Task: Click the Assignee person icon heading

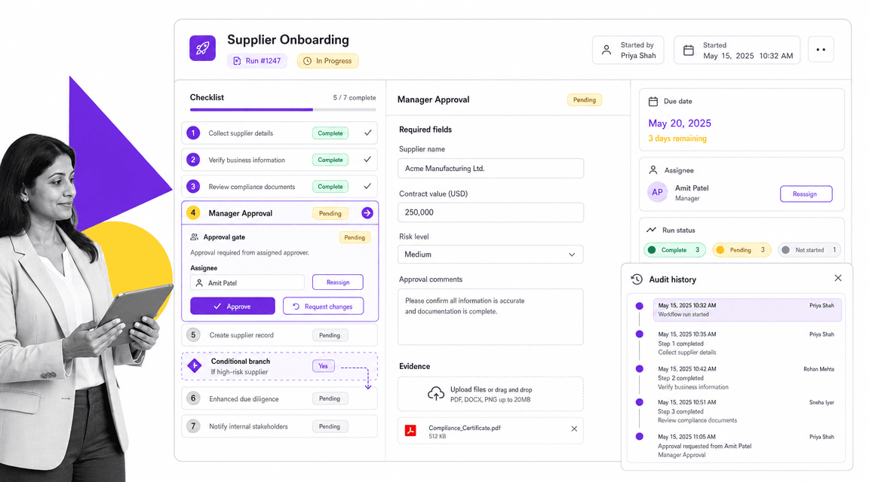Action: (x=653, y=170)
